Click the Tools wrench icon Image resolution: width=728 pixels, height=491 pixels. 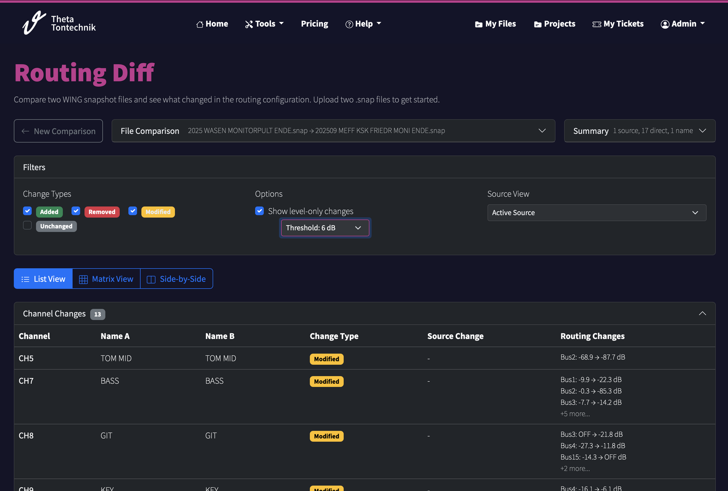(x=249, y=24)
